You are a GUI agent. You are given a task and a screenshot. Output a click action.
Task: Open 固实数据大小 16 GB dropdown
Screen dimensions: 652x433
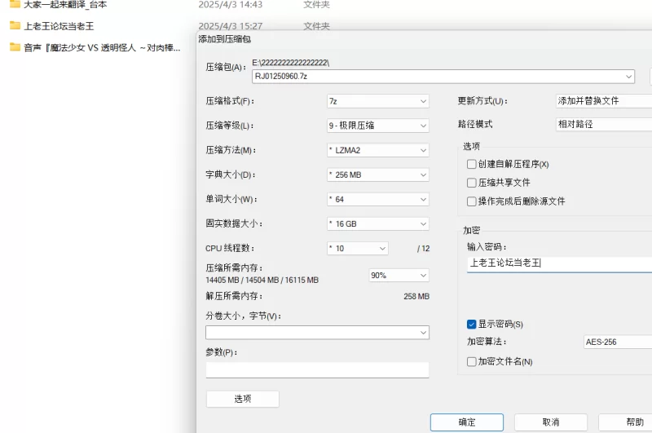coord(378,223)
